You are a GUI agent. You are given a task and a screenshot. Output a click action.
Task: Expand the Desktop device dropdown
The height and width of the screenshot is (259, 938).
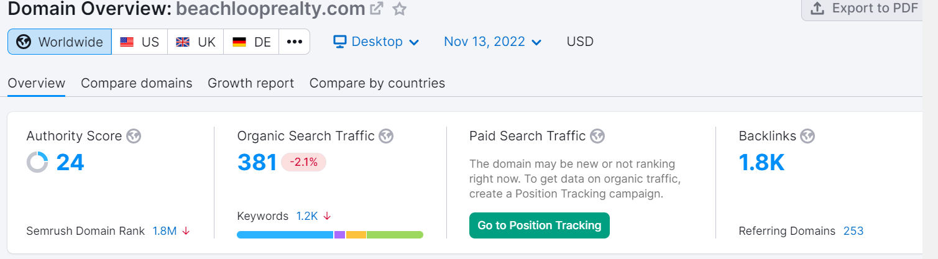[x=376, y=42]
